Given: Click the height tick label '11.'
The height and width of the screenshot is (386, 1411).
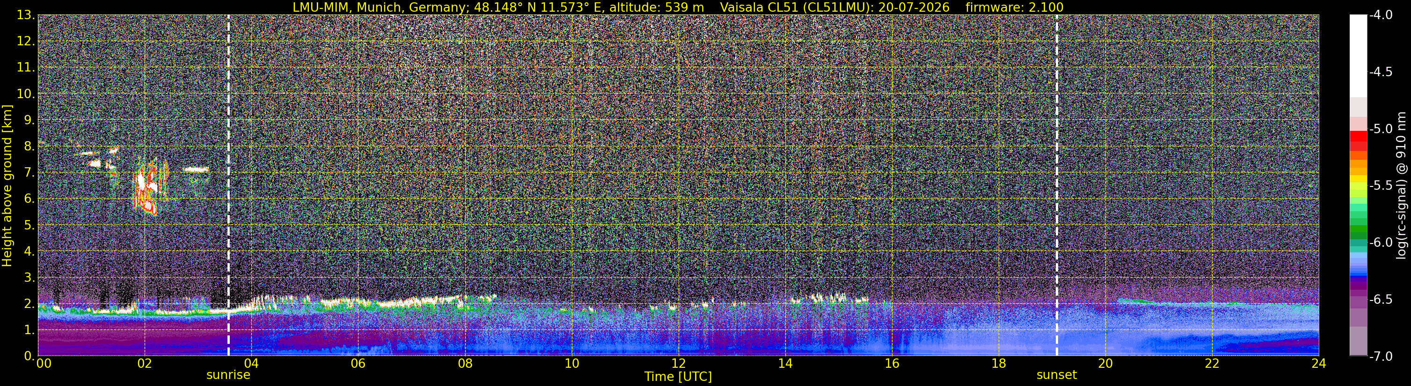Looking at the screenshot, I should tap(26, 68).
